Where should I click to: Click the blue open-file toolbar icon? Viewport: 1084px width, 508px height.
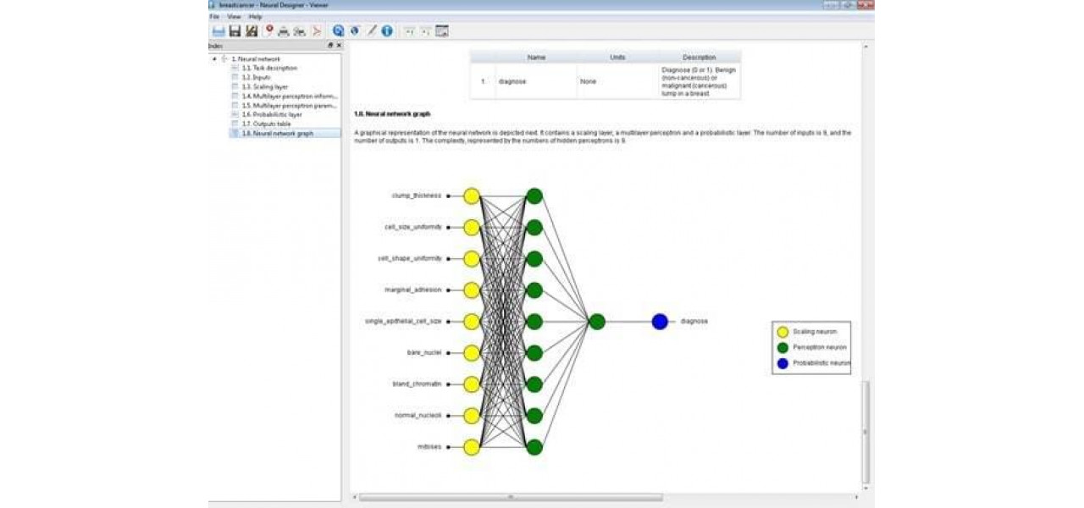pyautogui.click(x=218, y=30)
